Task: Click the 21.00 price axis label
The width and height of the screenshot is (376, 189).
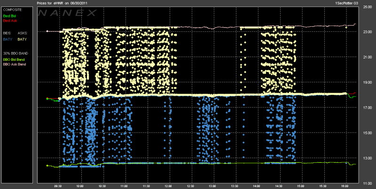Action: 368,57
